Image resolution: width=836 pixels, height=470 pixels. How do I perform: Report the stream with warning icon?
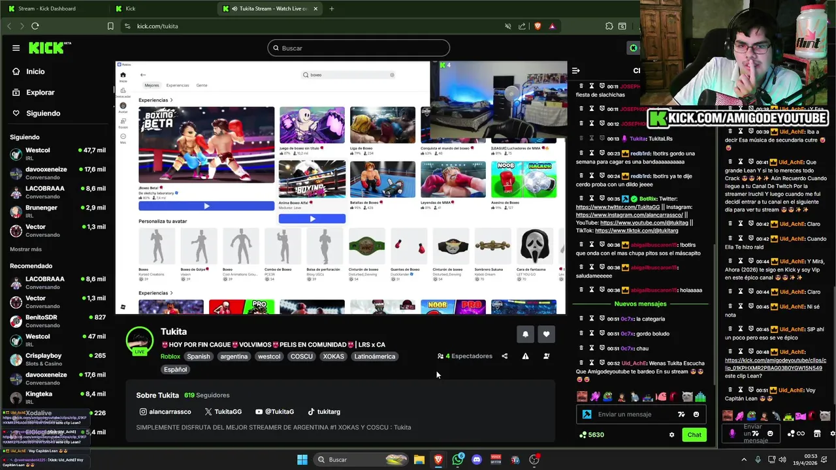525,356
